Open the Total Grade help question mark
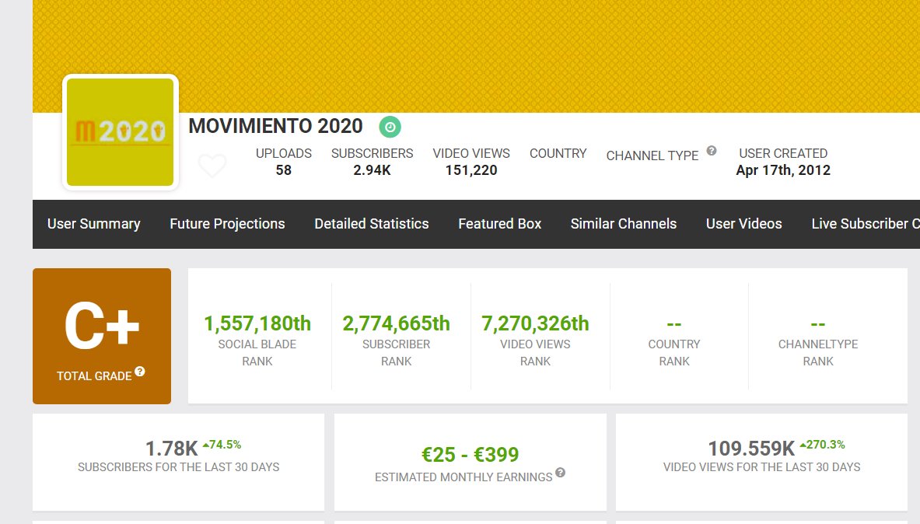The height and width of the screenshot is (524, 920). pos(140,372)
